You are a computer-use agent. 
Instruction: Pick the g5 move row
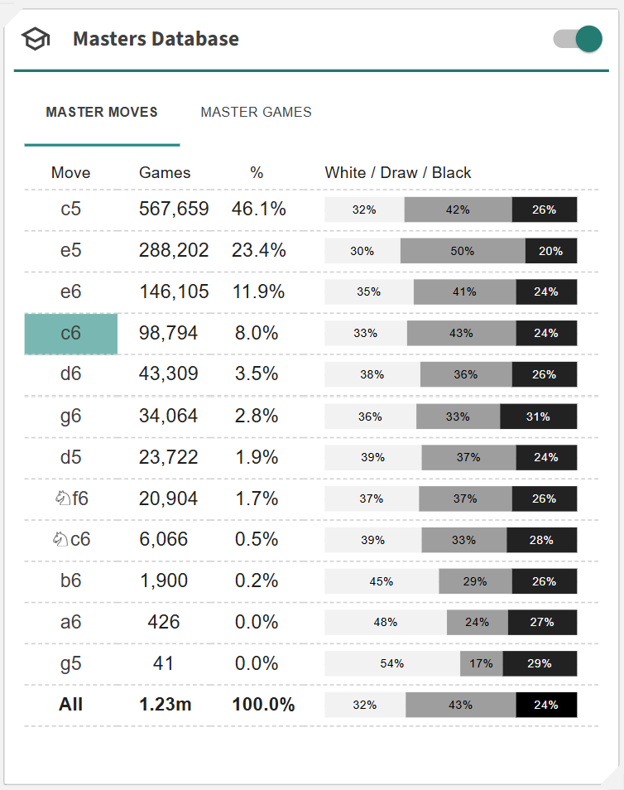coord(71,663)
